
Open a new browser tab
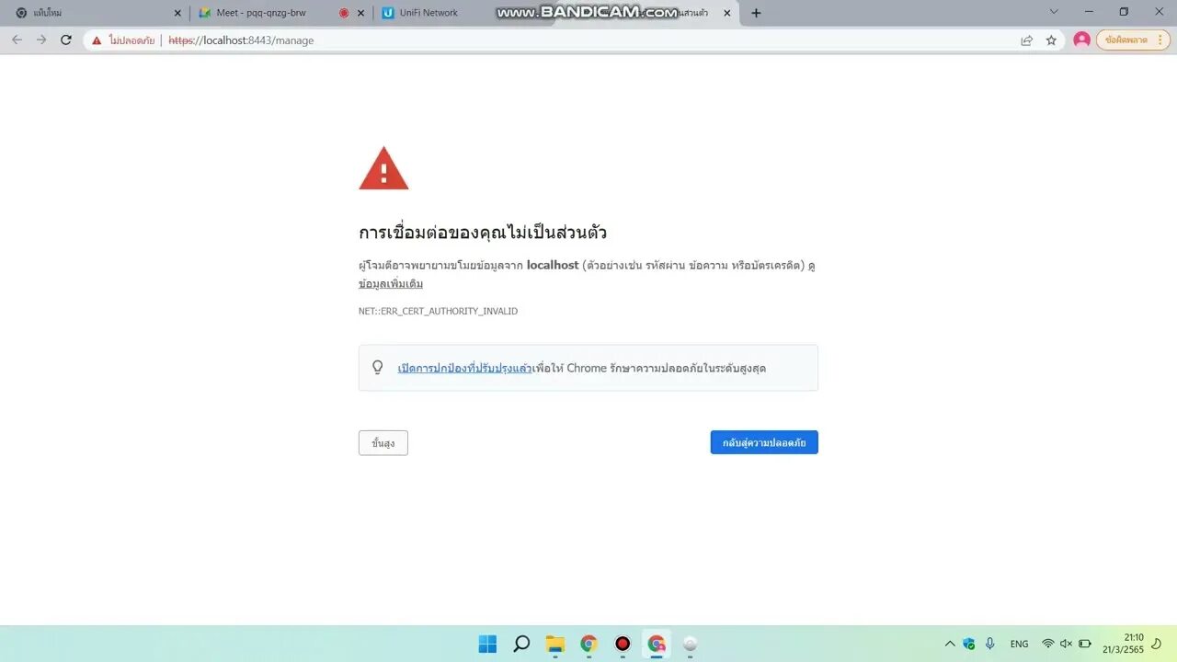756,13
